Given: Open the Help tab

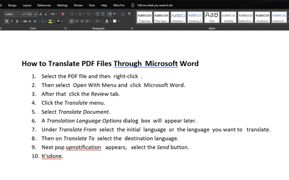Looking at the screenshot, I should click(x=104, y=5).
